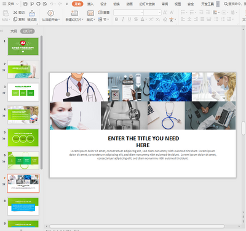Switch to the 切换 (Transitions) tab
246x231 pixels.
(x=116, y=4)
